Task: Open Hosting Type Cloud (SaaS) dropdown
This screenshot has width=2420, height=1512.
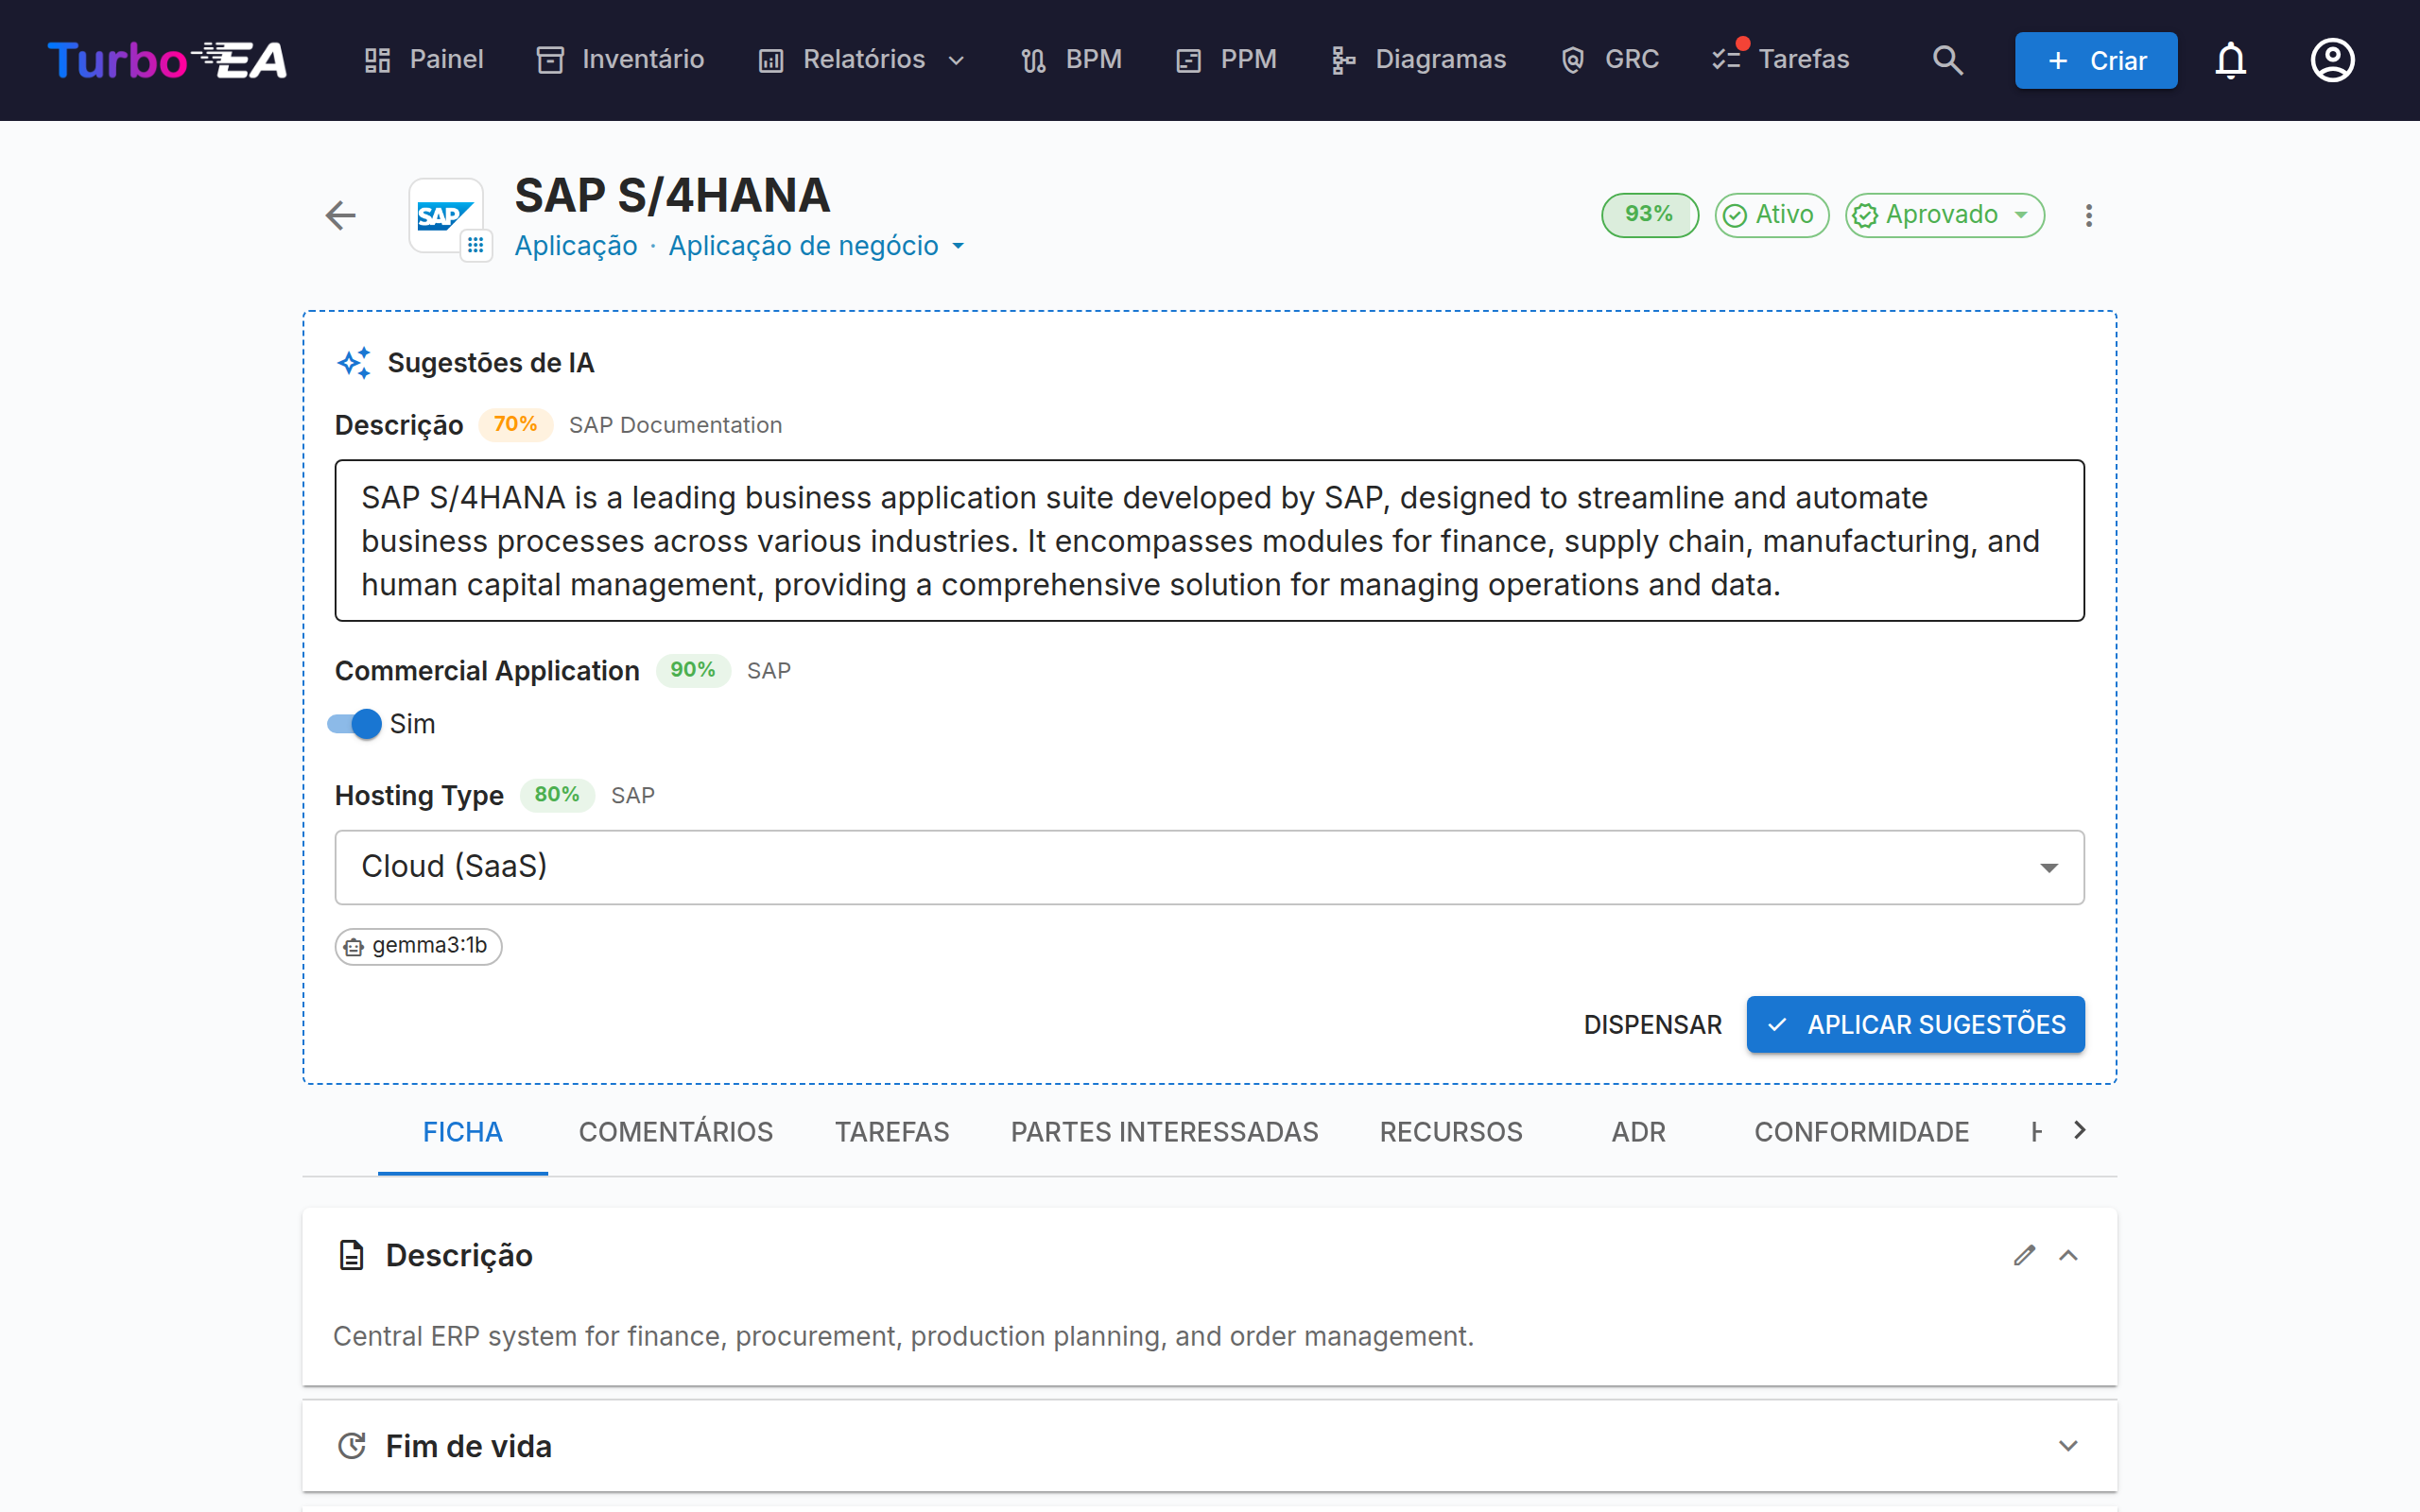Action: (1209, 867)
